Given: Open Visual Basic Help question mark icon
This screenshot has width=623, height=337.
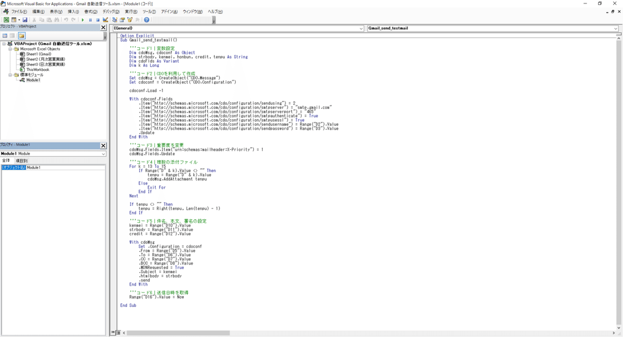Looking at the screenshot, I should pos(146,20).
